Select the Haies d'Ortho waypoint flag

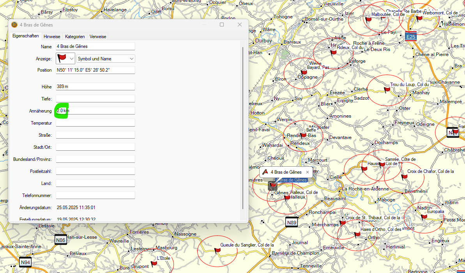[357, 234]
